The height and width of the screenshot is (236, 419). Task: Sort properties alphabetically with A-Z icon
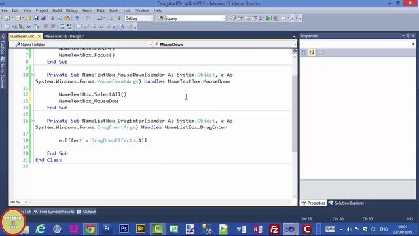point(312,52)
